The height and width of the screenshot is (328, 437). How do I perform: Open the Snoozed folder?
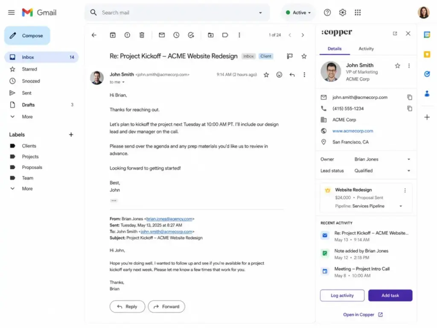[41, 81]
